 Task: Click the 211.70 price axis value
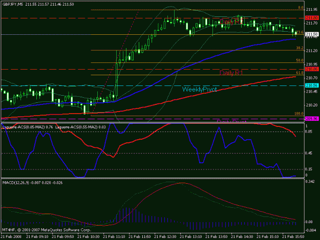coord(312,23)
